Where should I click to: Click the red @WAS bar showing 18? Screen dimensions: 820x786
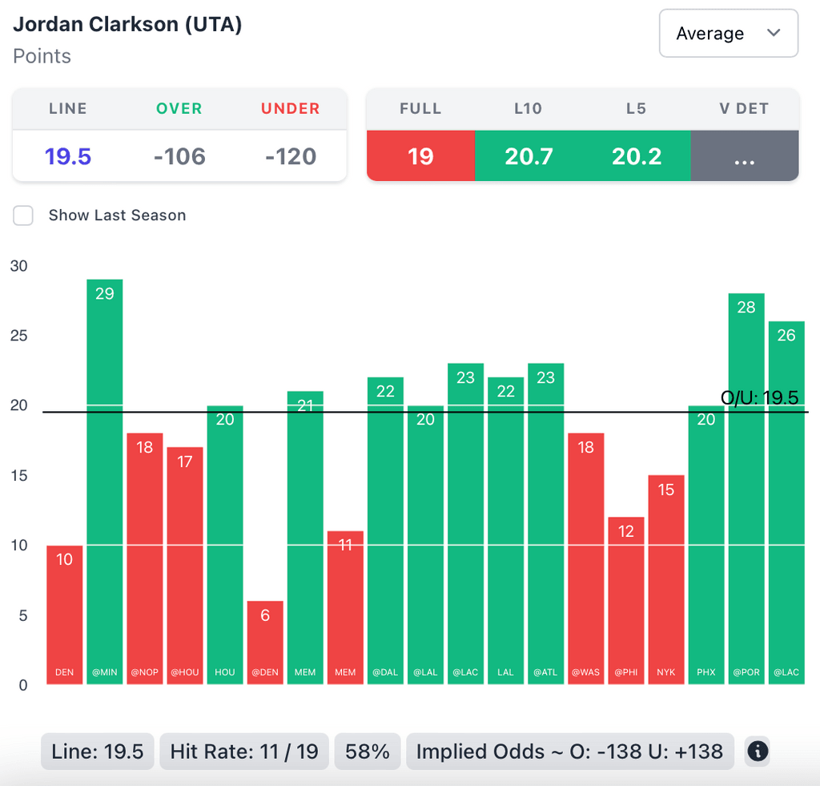pos(585,559)
